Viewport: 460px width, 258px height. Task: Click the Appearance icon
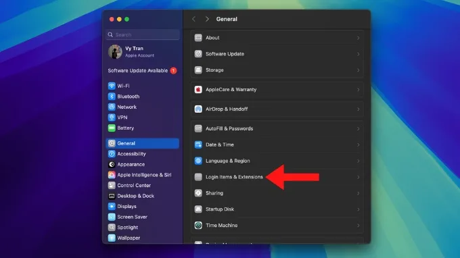[x=112, y=164]
